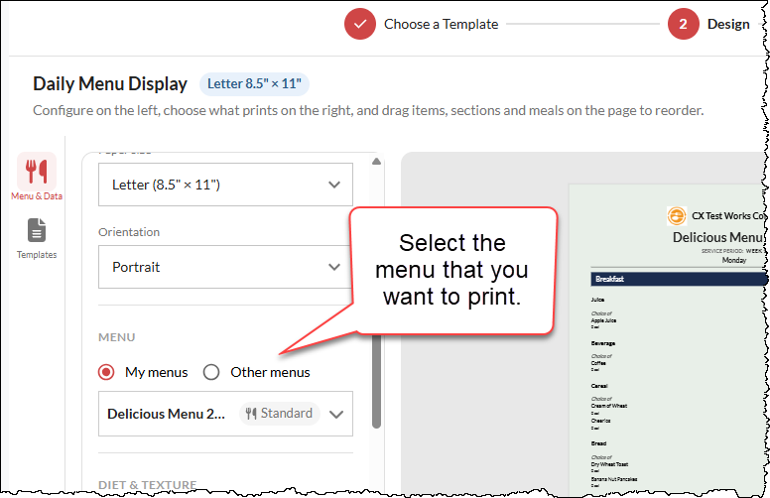Click Banana Nut Pancakes item in preview
770x498 pixels.
click(614, 479)
